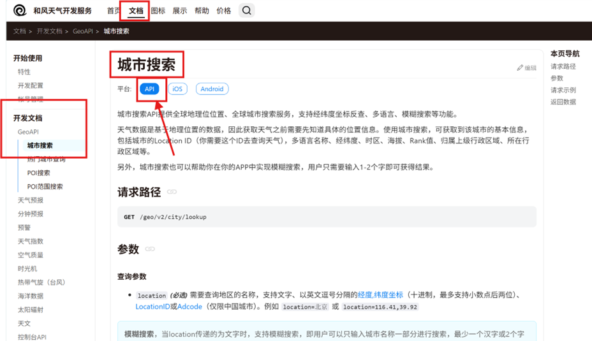592x341 pixels.
Task: Open 价格 in the top navigation
Action: click(x=223, y=11)
